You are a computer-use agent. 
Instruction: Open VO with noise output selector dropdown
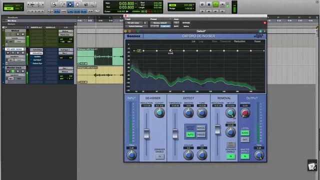coord(66,53)
